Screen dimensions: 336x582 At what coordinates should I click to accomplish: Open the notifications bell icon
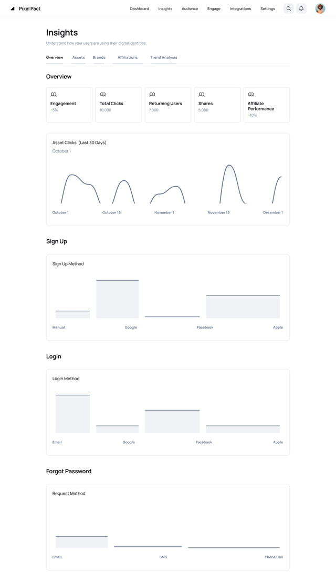pyautogui.click(x=301, y=8)
